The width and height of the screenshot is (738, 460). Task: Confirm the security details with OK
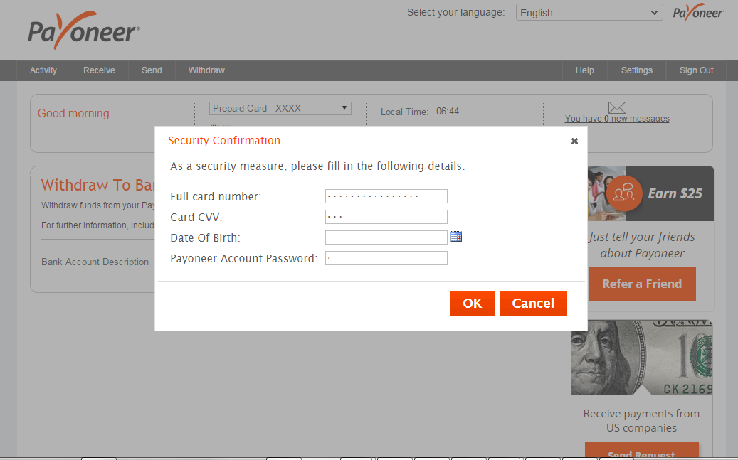click(x=472, y=304)
